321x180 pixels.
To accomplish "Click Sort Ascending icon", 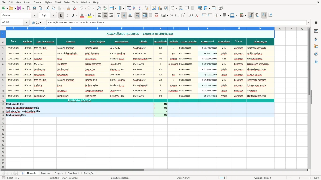I will click(135, 8).
